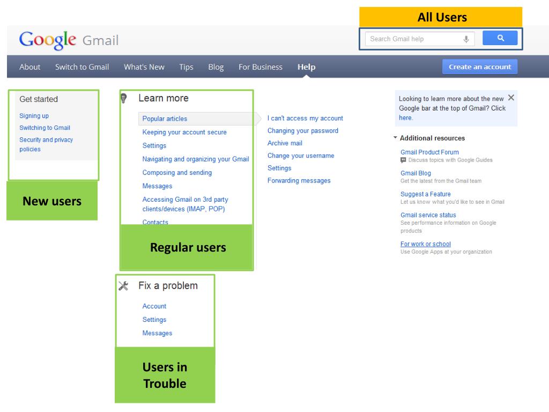This screenshot has height=412, width=549.
Task: Open the About tab
Action: [x=30, y=67]
